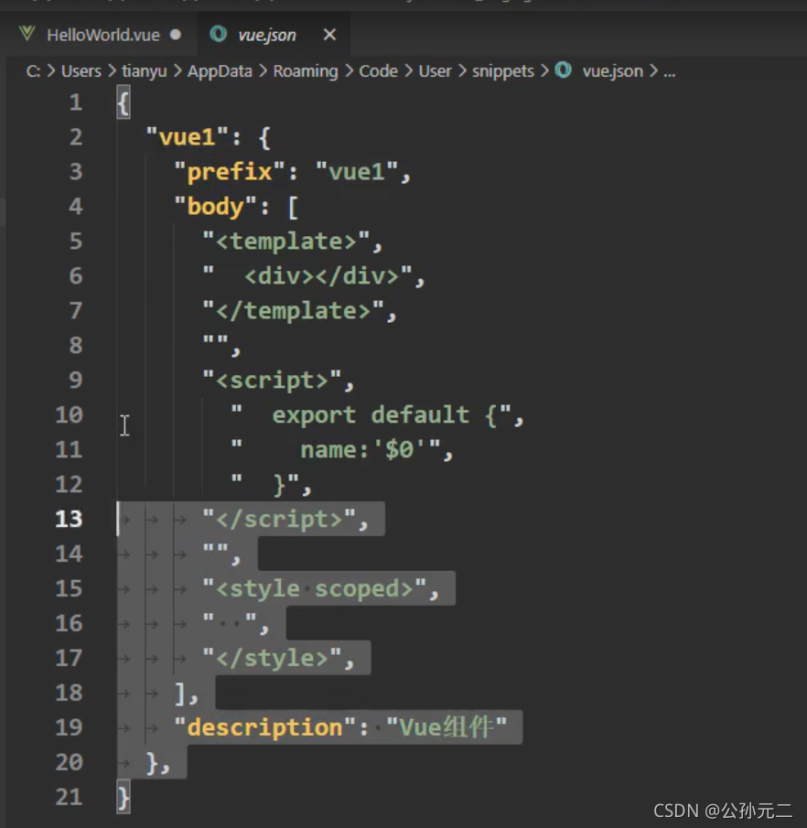Select line 13 by its line number
The height and width of the screenshot is (828, 807).
point(69,519)
